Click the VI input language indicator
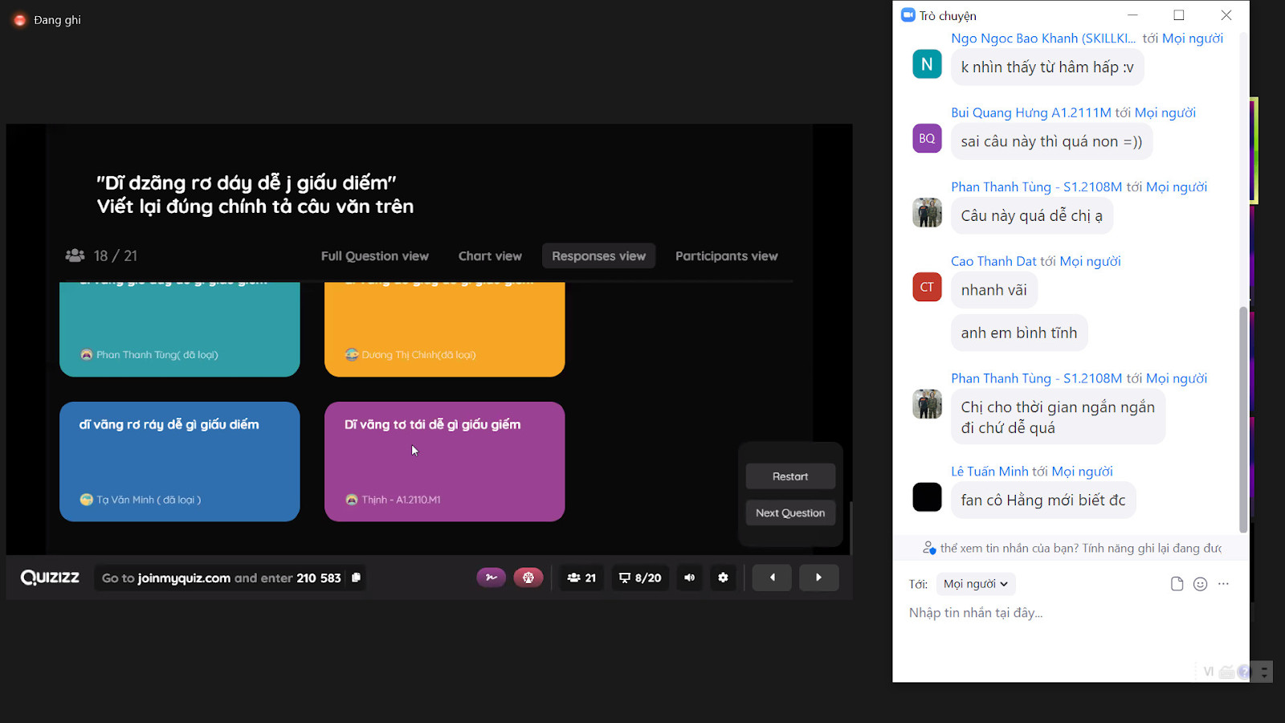Screen dimensions: 1285x723 (1209, 672)
